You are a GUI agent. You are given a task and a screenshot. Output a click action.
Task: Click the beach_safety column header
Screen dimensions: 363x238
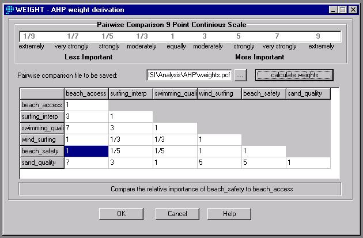pyautogui.click(x=263, y=93)
